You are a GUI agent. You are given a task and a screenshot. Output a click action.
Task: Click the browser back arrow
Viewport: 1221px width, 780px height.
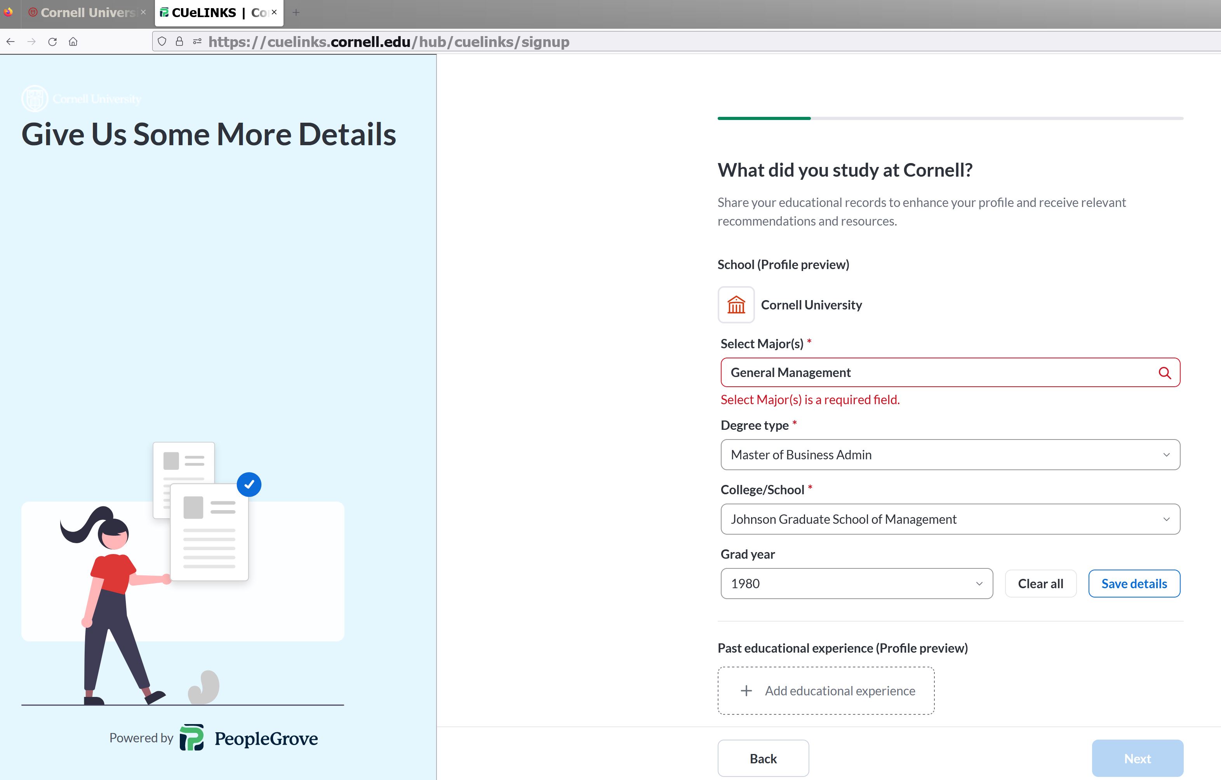tap(10, 42)
